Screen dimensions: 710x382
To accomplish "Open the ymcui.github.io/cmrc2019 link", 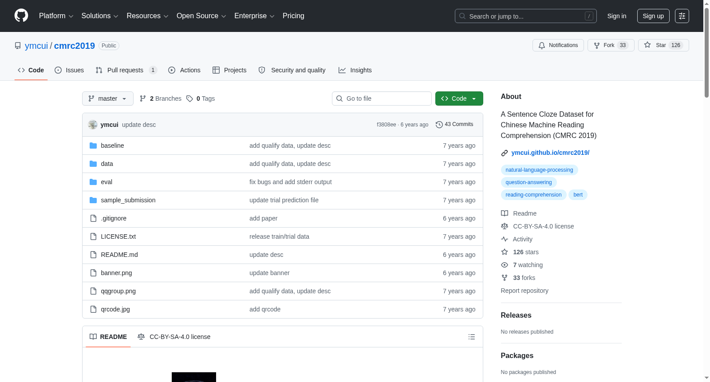I will click(550, 153).
